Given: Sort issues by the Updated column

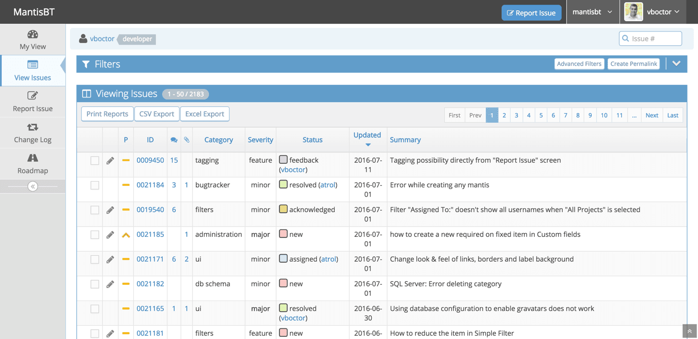Looking at the screenshot, I should pyautogui.click(x=367, y=135).
